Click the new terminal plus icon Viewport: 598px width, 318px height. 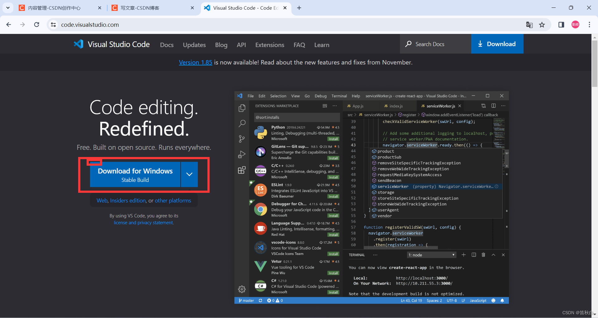point(463,255)
